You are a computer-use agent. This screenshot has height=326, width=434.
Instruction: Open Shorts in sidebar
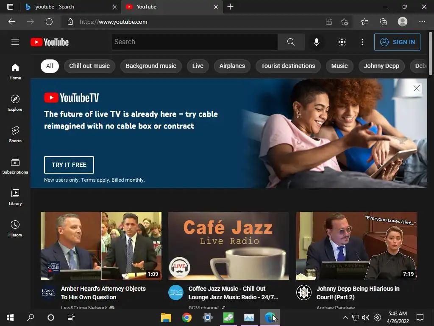click(x=15, y=134)
